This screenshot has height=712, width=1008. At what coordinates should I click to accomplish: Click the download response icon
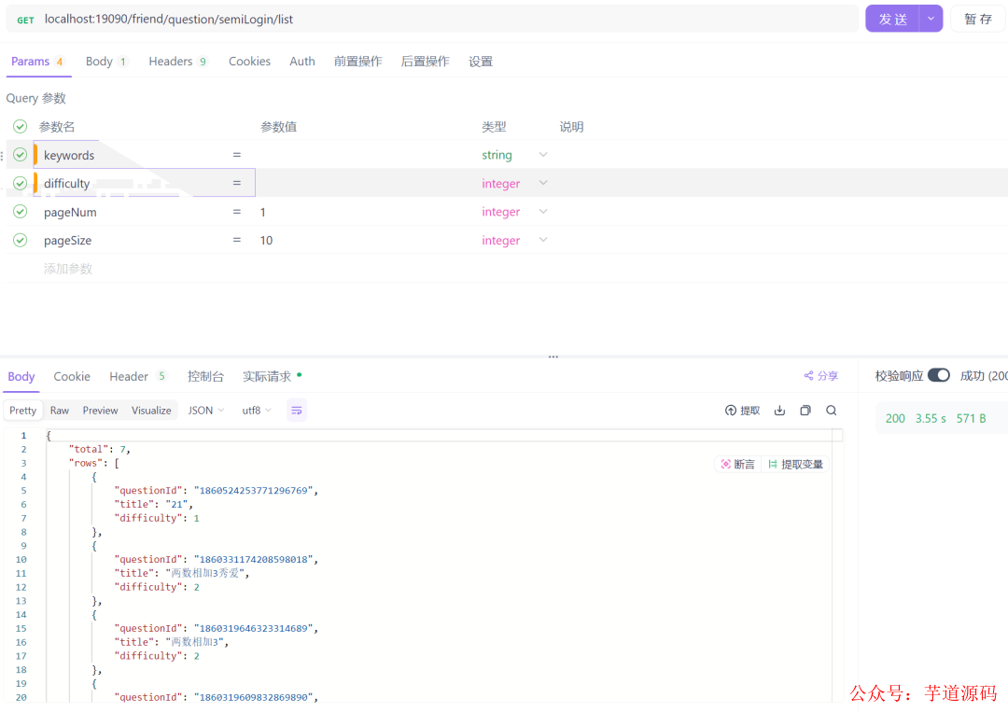click(x=779, y=411)
